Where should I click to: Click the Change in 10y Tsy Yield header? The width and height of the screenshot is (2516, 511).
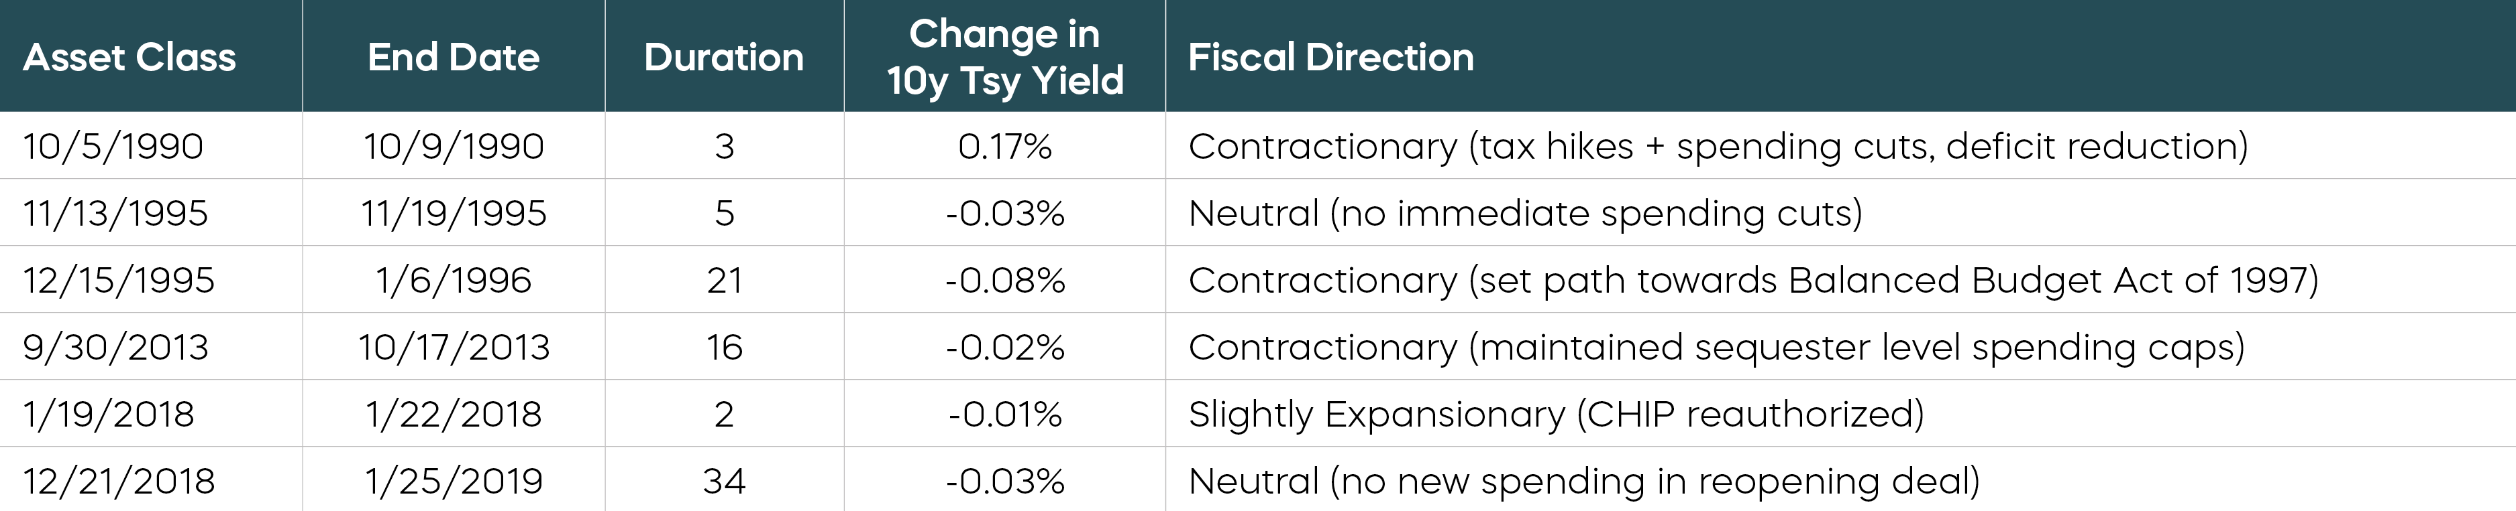point(1004,56)
